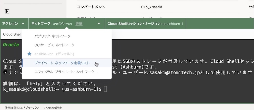
Task: Expand the ネットワーク ansible-vcn dropdown chevron
Action: [x=99, y=24]
